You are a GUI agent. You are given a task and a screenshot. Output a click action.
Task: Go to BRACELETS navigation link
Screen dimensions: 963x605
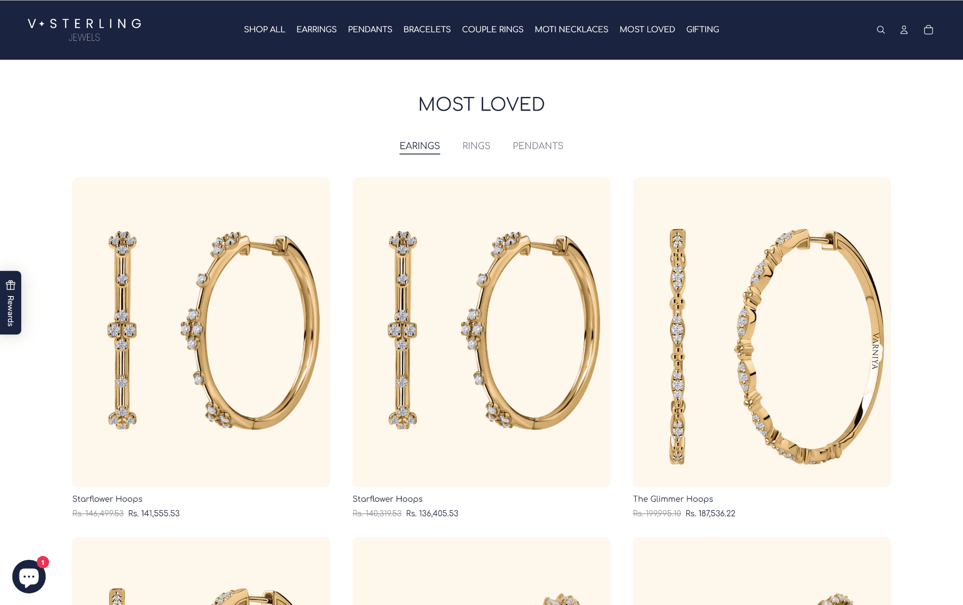click(427, 29)
